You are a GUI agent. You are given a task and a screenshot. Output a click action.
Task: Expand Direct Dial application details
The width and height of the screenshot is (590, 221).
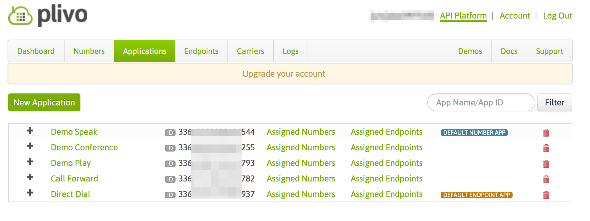[30, 193]
